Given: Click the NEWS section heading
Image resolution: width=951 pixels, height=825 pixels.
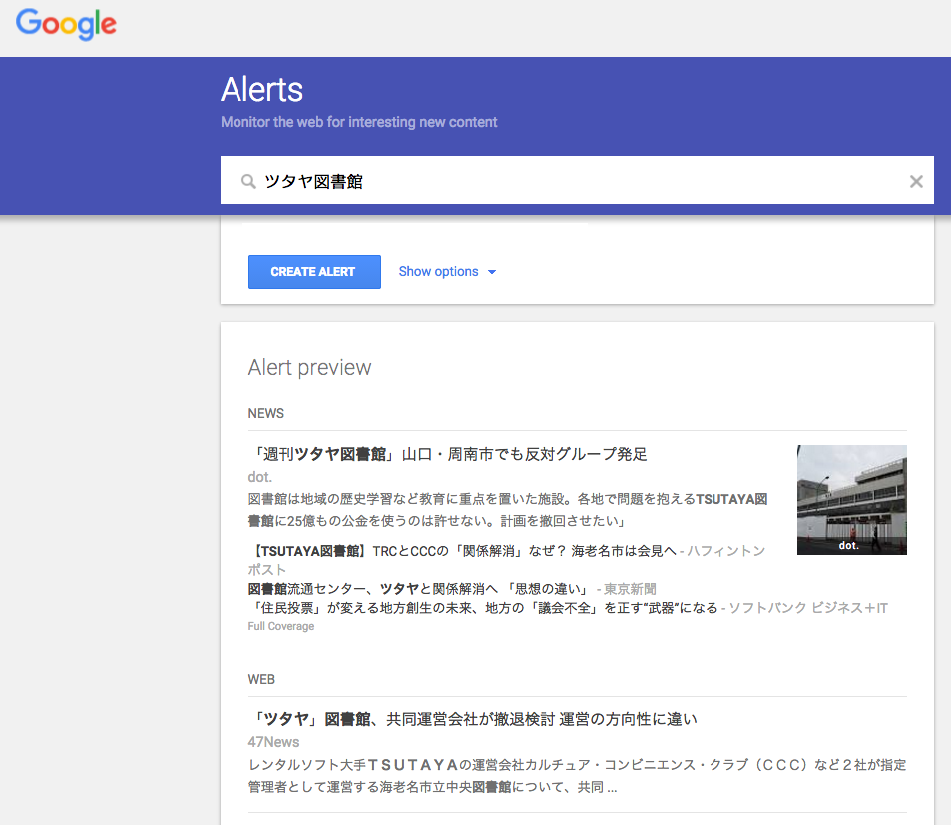Looking at the screenshot, I should [265, 413].
